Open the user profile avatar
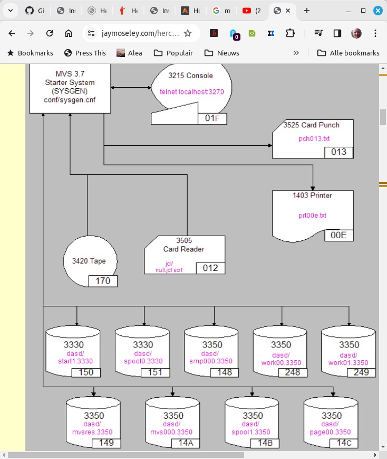Viewport: 387px width, 459px height. pos(356,33)
